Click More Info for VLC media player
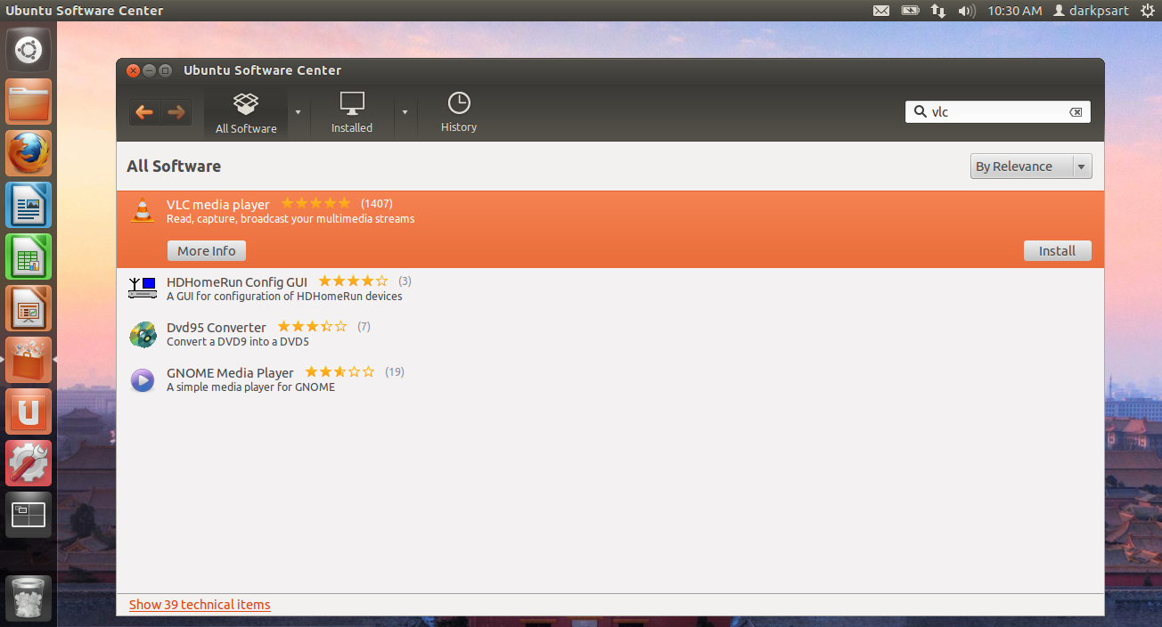Viewport: 1162px width, 627px height. coord(207,251)
